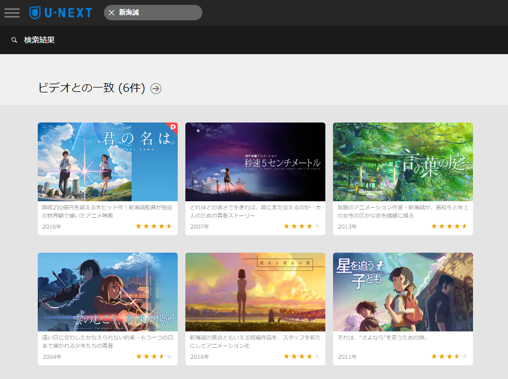Click the magnifier icon beside 検索結果
Viewport: 508px width, 379px height.
point(14,40)
